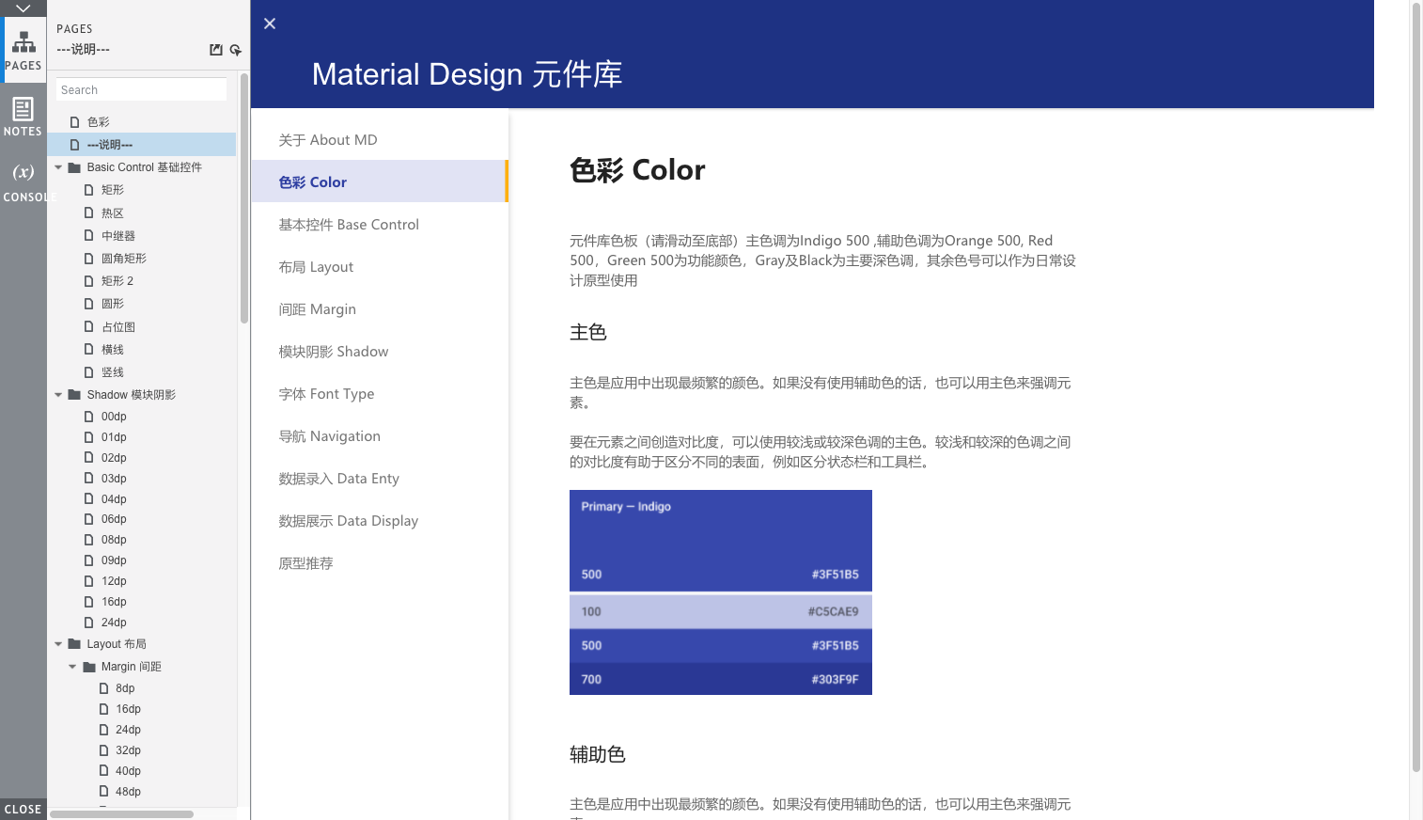Close the menu with the X icon
The height and width of the screenshot is (820, 1423).
pos(270,24)
